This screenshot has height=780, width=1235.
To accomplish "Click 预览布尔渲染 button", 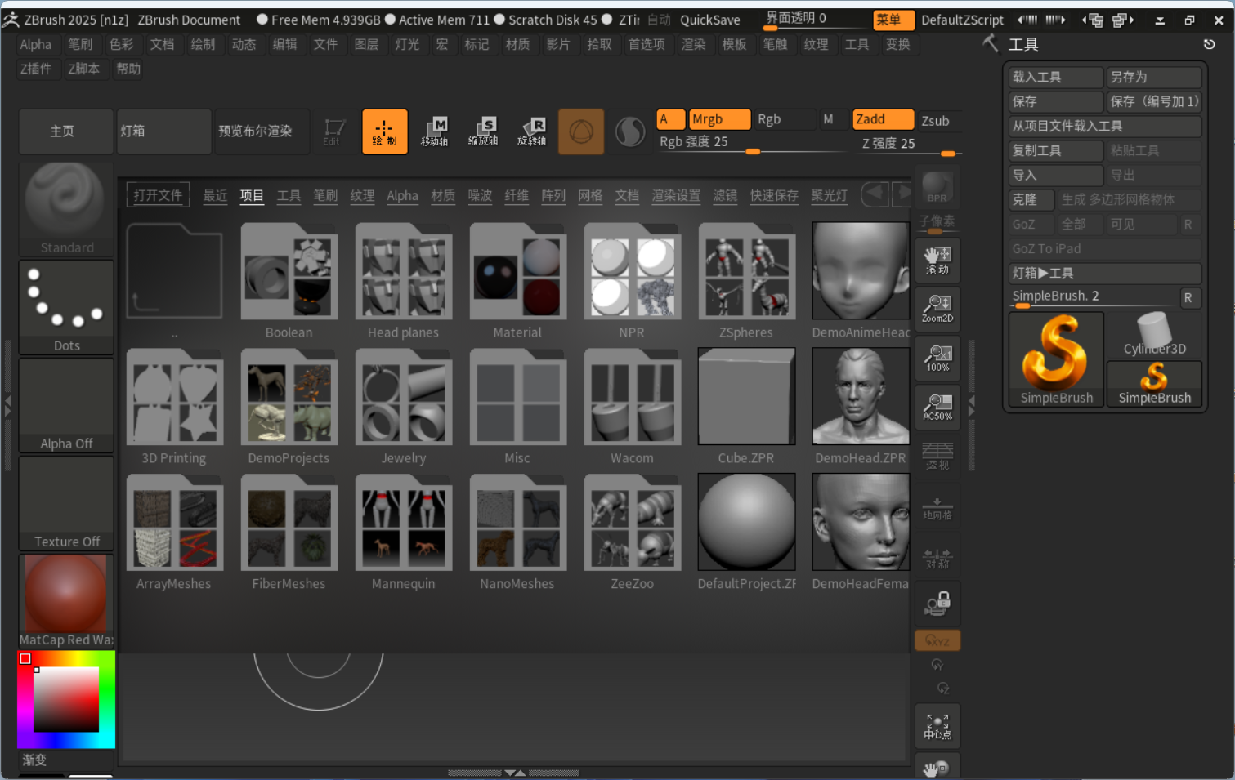I will [262, 131].
